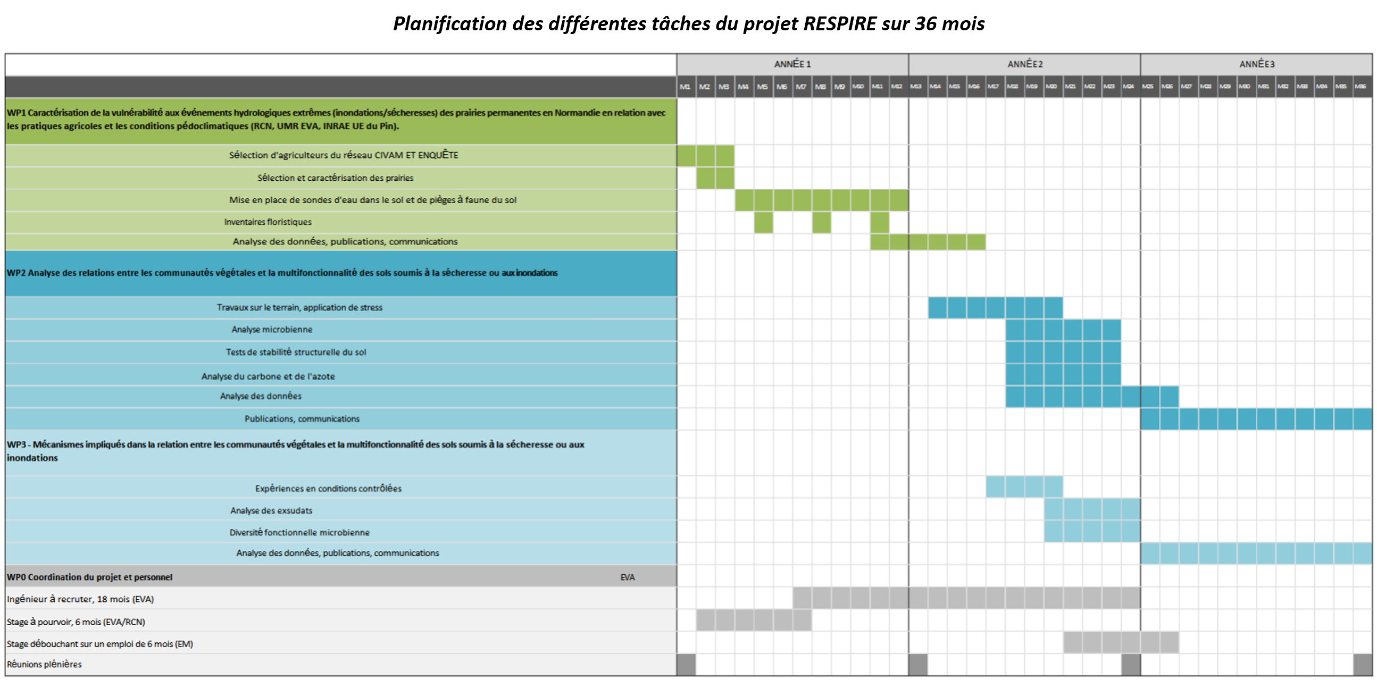This screenshot has width=1377, height=680.
Task: Select the ANNÉE 1 header cell
Action: [792, 64]
